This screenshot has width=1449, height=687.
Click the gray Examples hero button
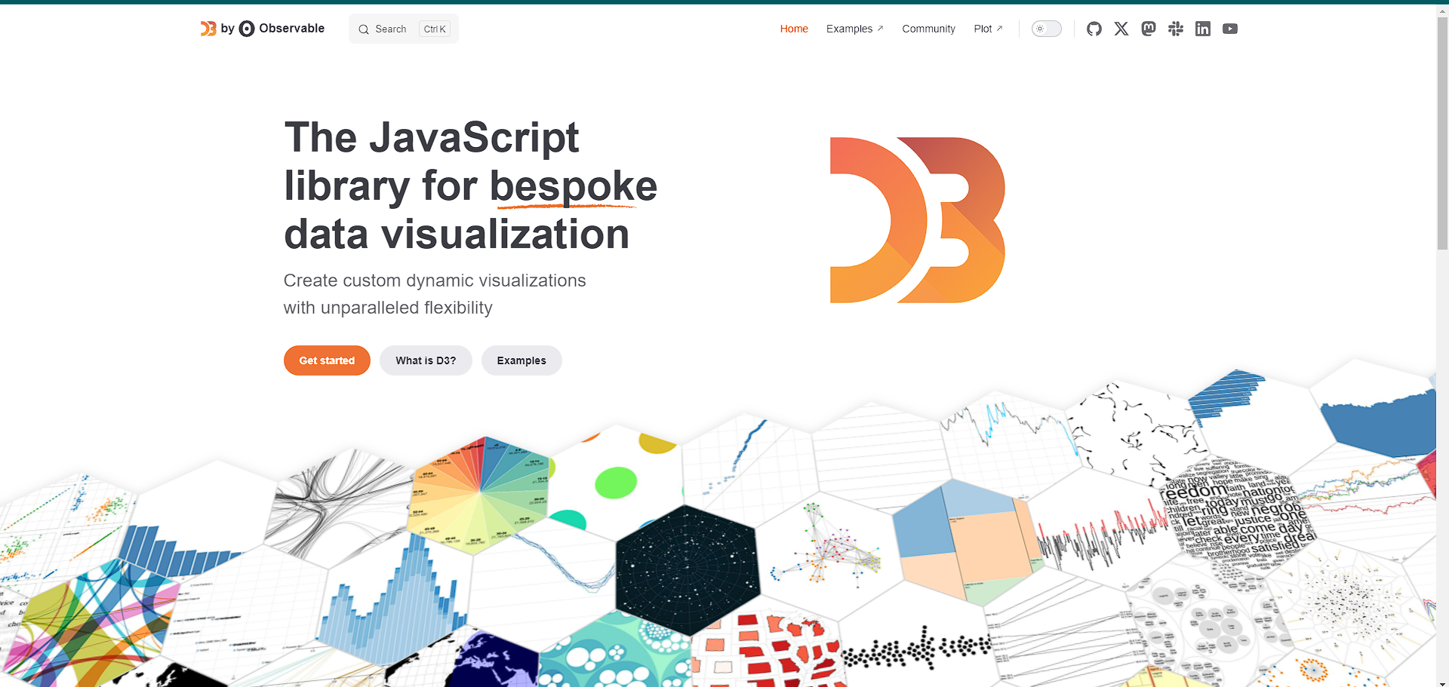521,360
